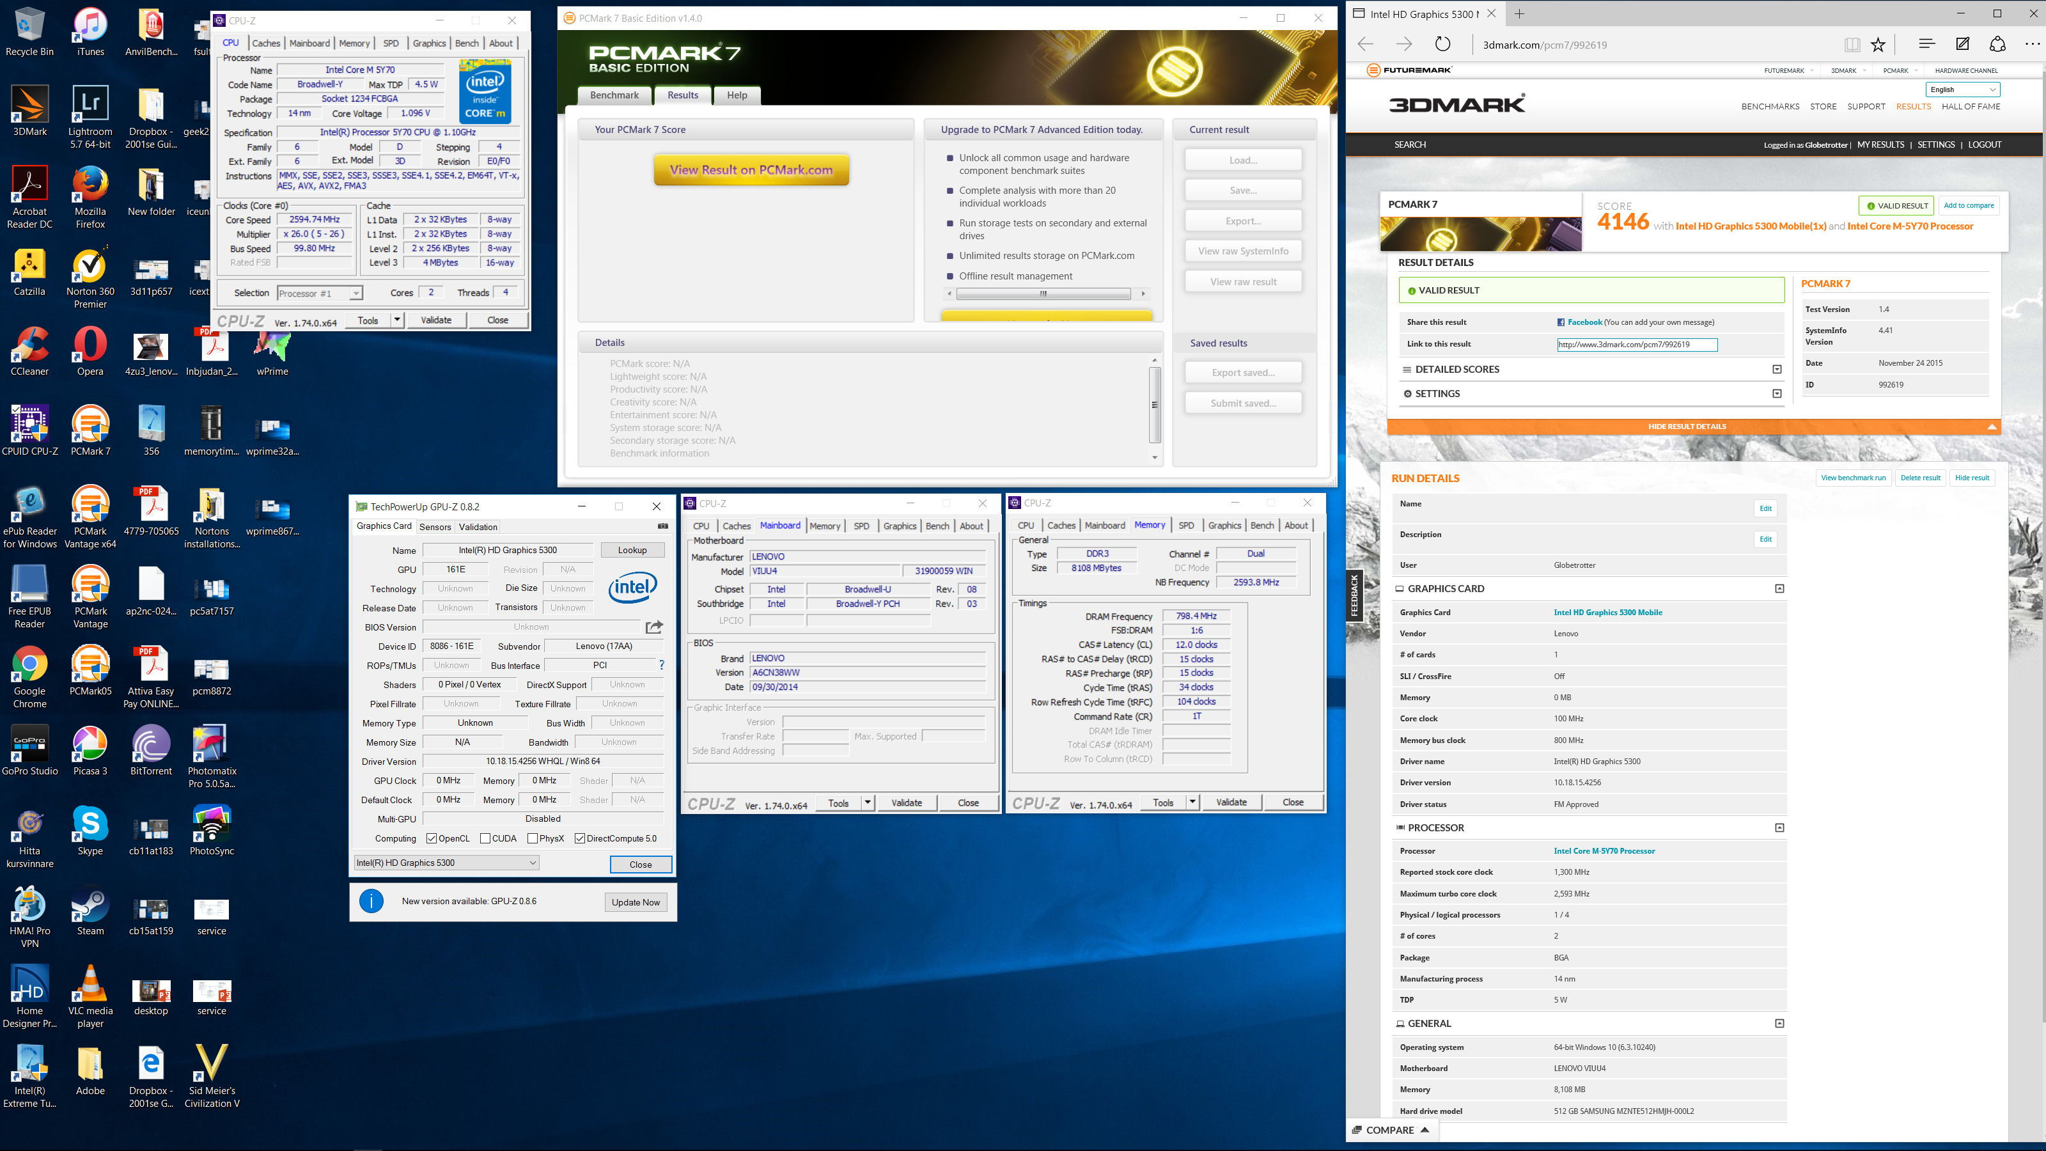The height and width of the screenshot is (1151, 2046).
Task: Toggle the CUDA checkbox in GPU-Z
Action: tap(485, 838)
